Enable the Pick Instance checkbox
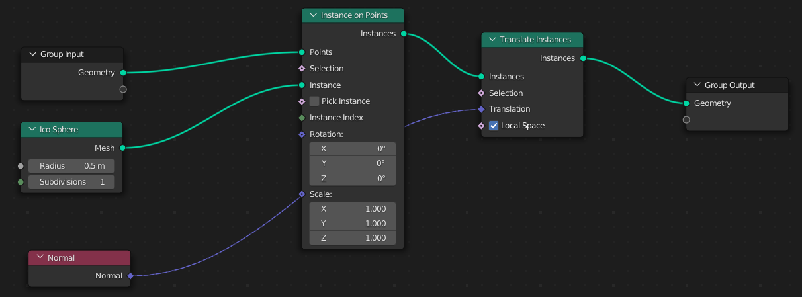 point(314,101)
